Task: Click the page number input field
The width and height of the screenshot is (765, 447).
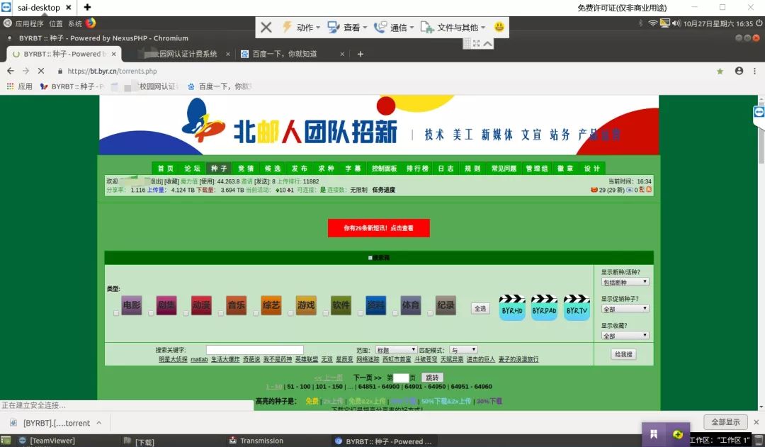Action: [400, 378]
